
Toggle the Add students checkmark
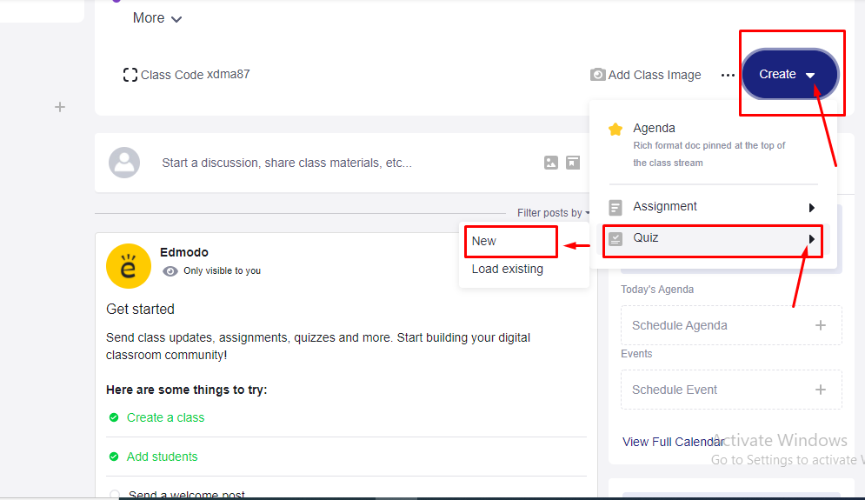tap(114, 457)
